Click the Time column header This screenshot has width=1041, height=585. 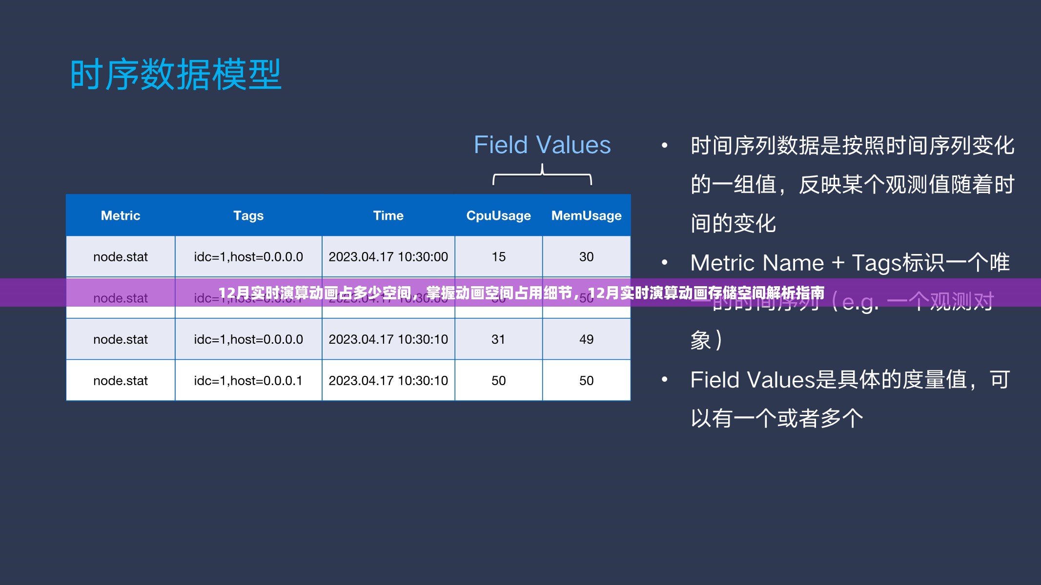click(x=388, y=215)
